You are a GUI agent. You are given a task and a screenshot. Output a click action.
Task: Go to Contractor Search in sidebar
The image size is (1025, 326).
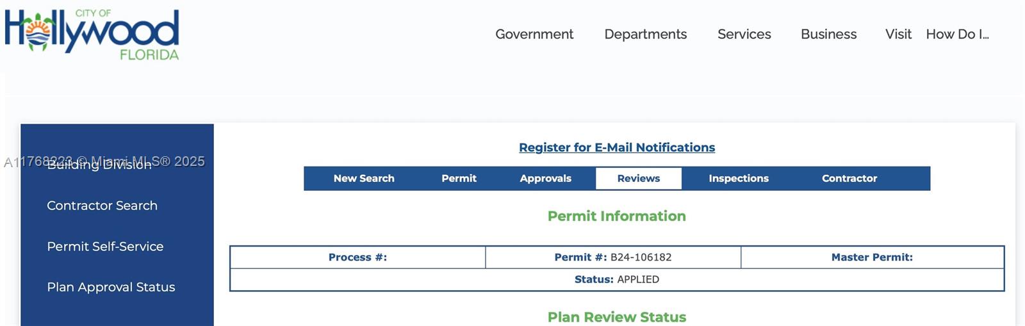pyautogui.click(x=102, y=206)
